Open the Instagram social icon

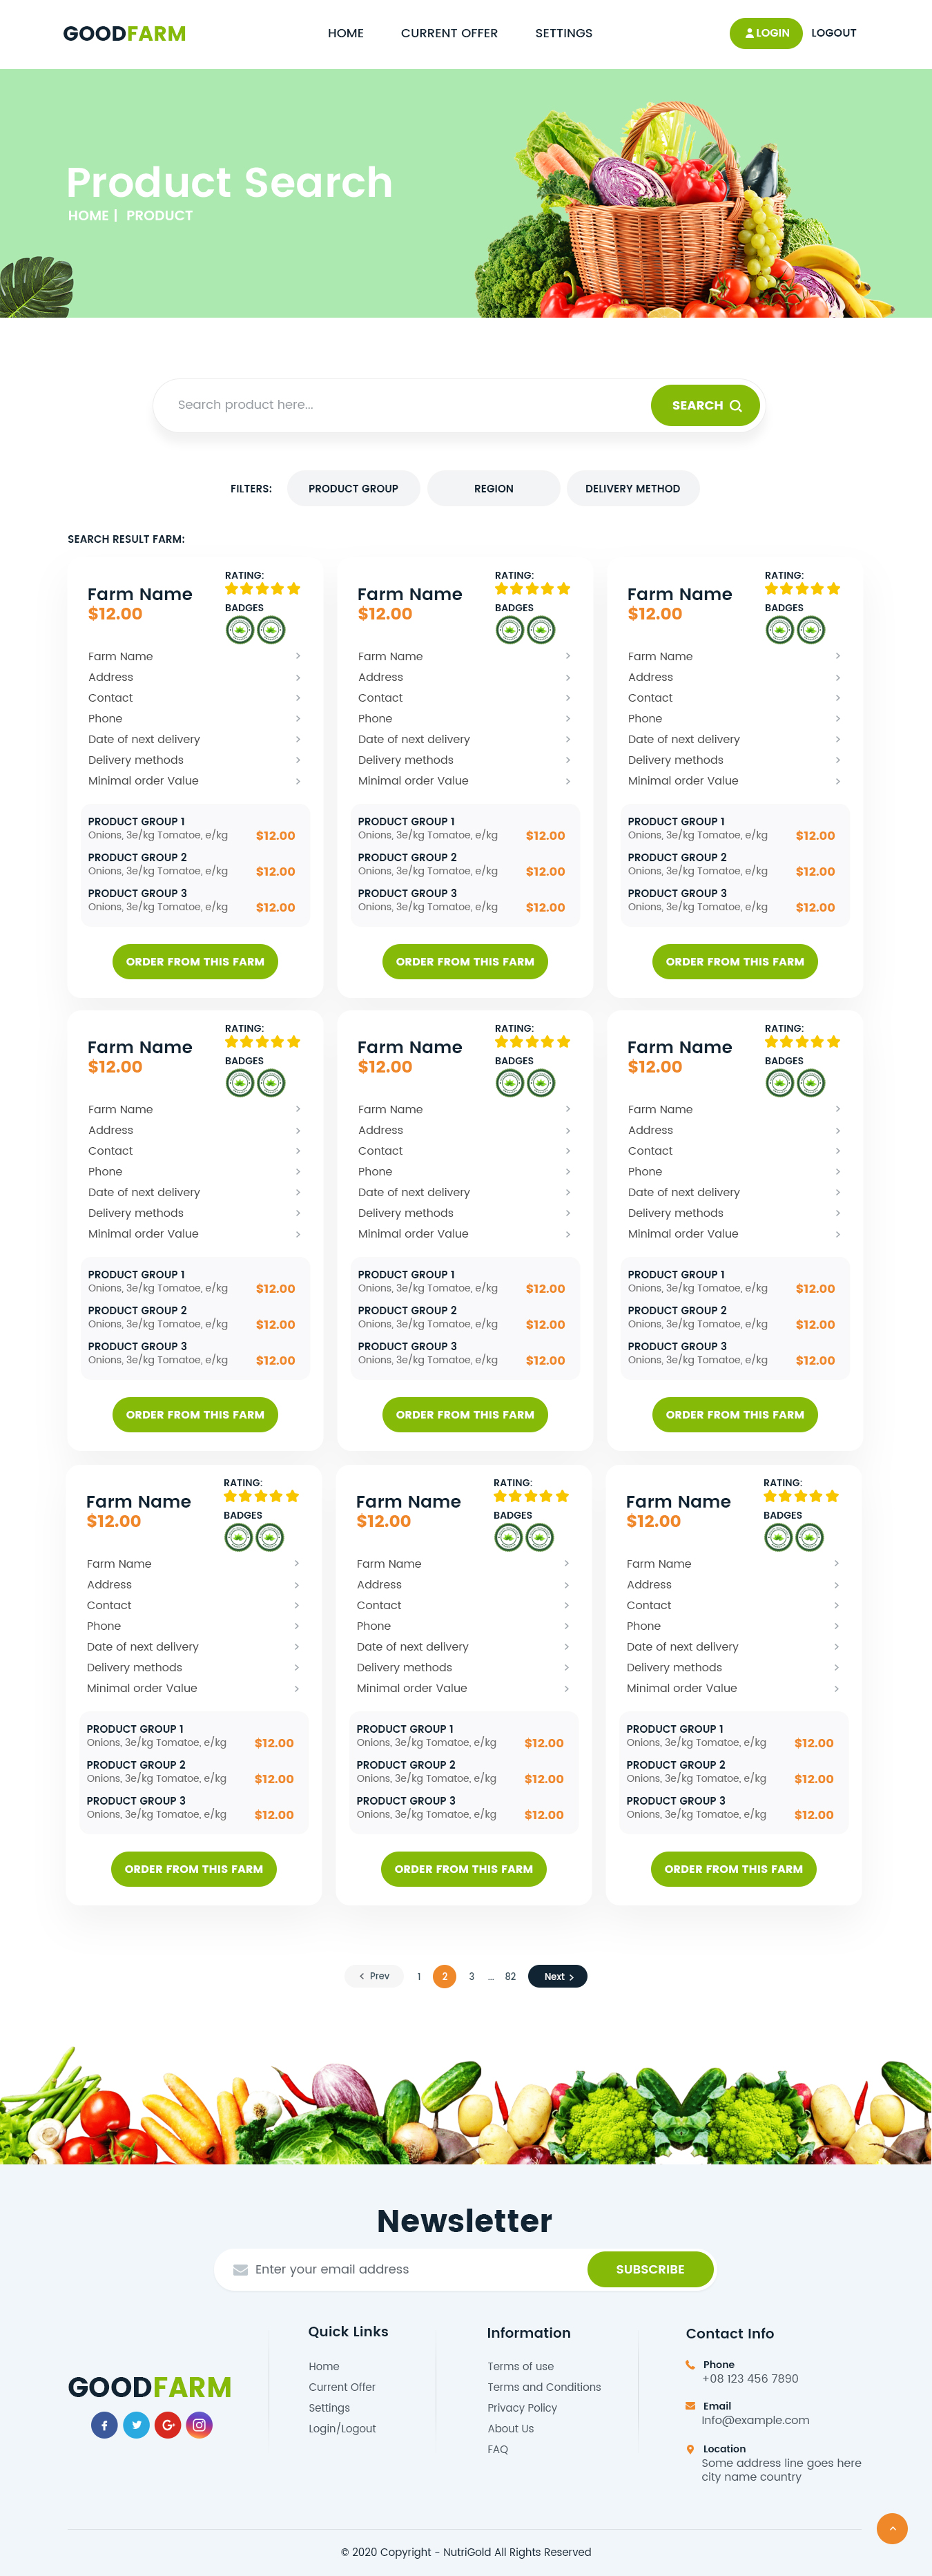click(x=200, y=2424)
